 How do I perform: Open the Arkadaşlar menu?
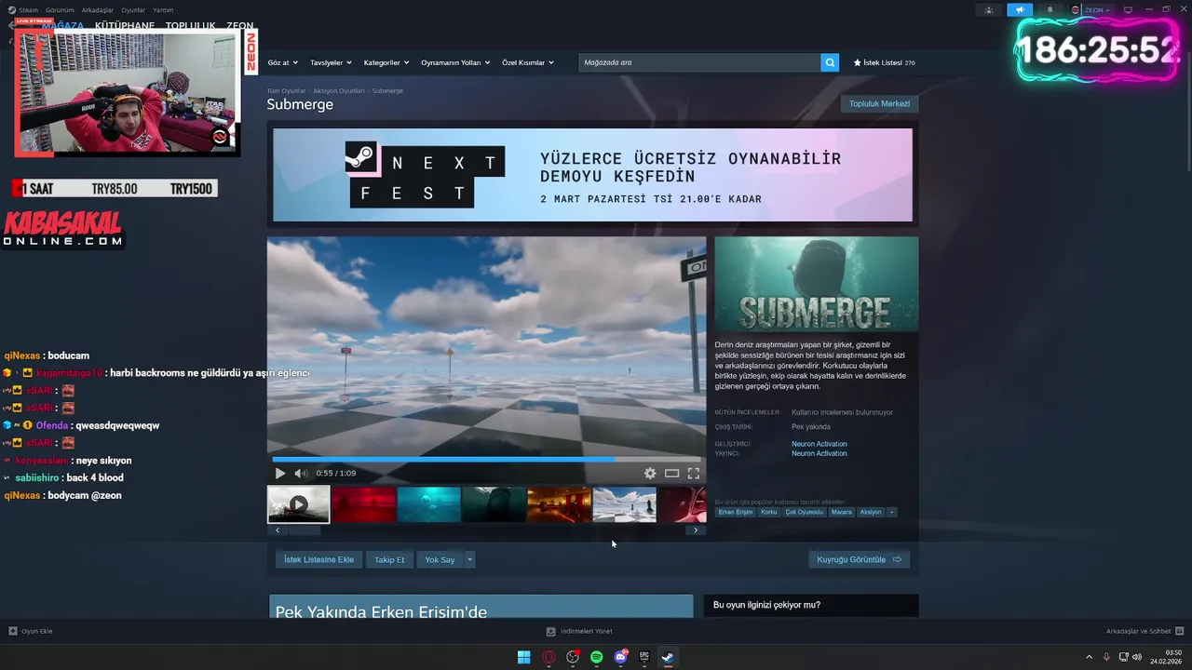[x=98, y=10]
